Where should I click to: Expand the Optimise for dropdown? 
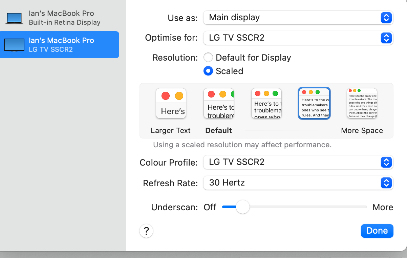tap(298, 38)
